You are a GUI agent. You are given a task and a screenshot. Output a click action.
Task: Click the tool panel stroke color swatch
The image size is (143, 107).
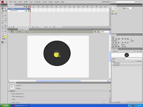click(5, 34)
